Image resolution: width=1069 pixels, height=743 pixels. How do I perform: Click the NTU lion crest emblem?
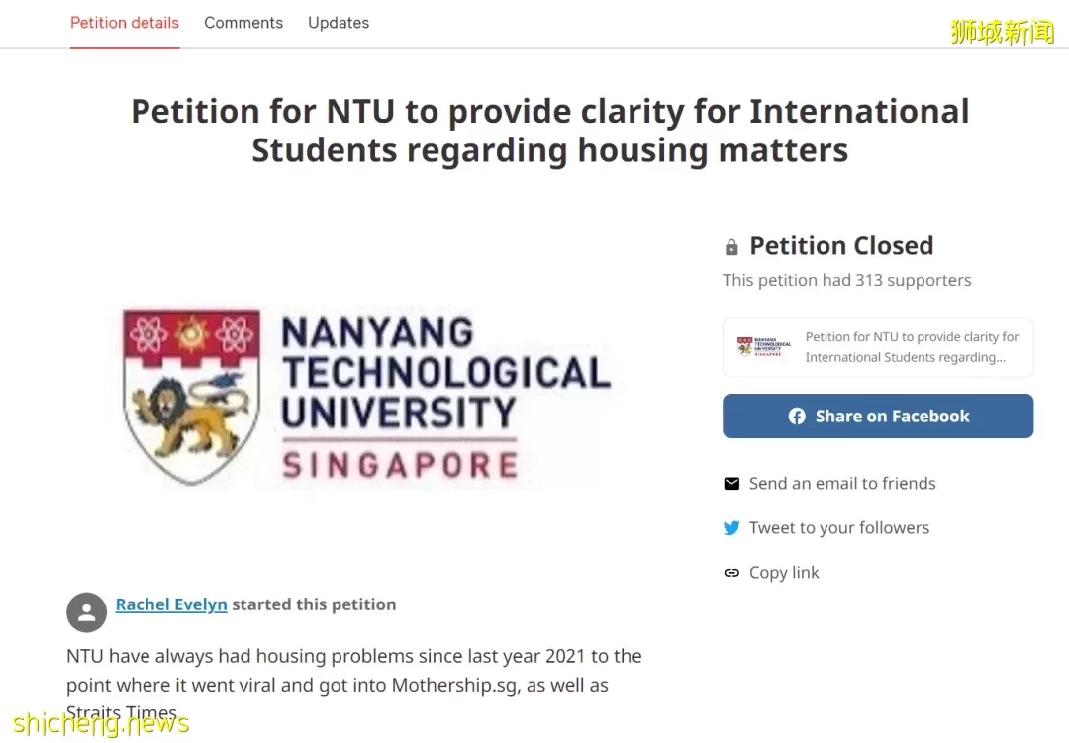pos(192,397)
